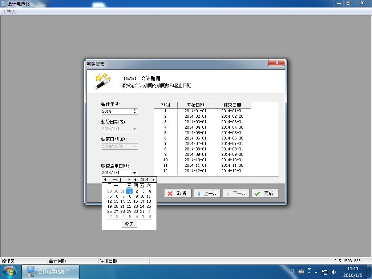
Task: Select highlighted day 1 in calendar
Action: pyautogui.click(x=129, y=191)
